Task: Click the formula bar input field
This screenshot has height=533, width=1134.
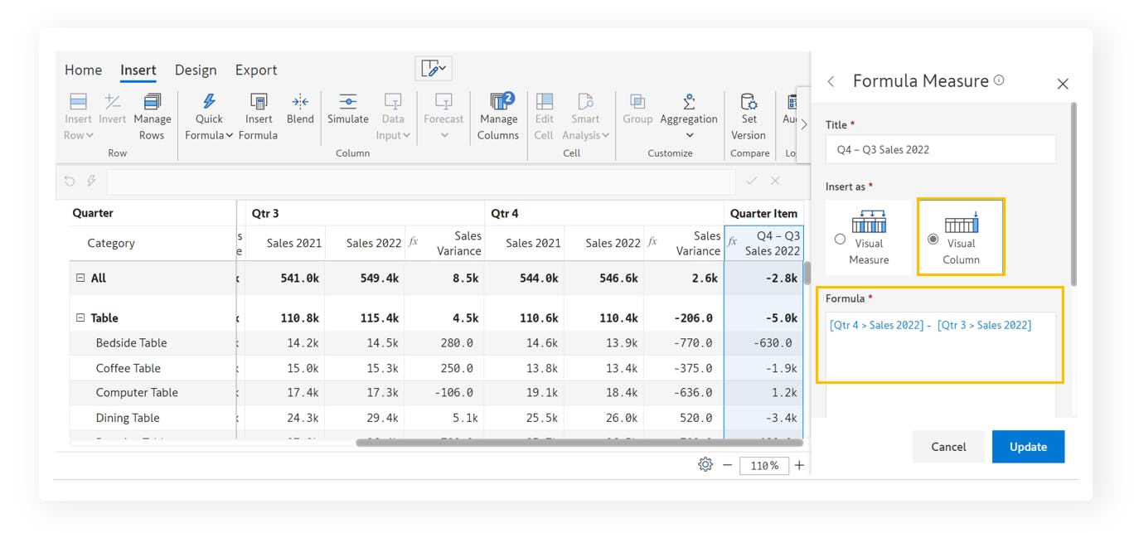Action: click(x=421, y=182)
